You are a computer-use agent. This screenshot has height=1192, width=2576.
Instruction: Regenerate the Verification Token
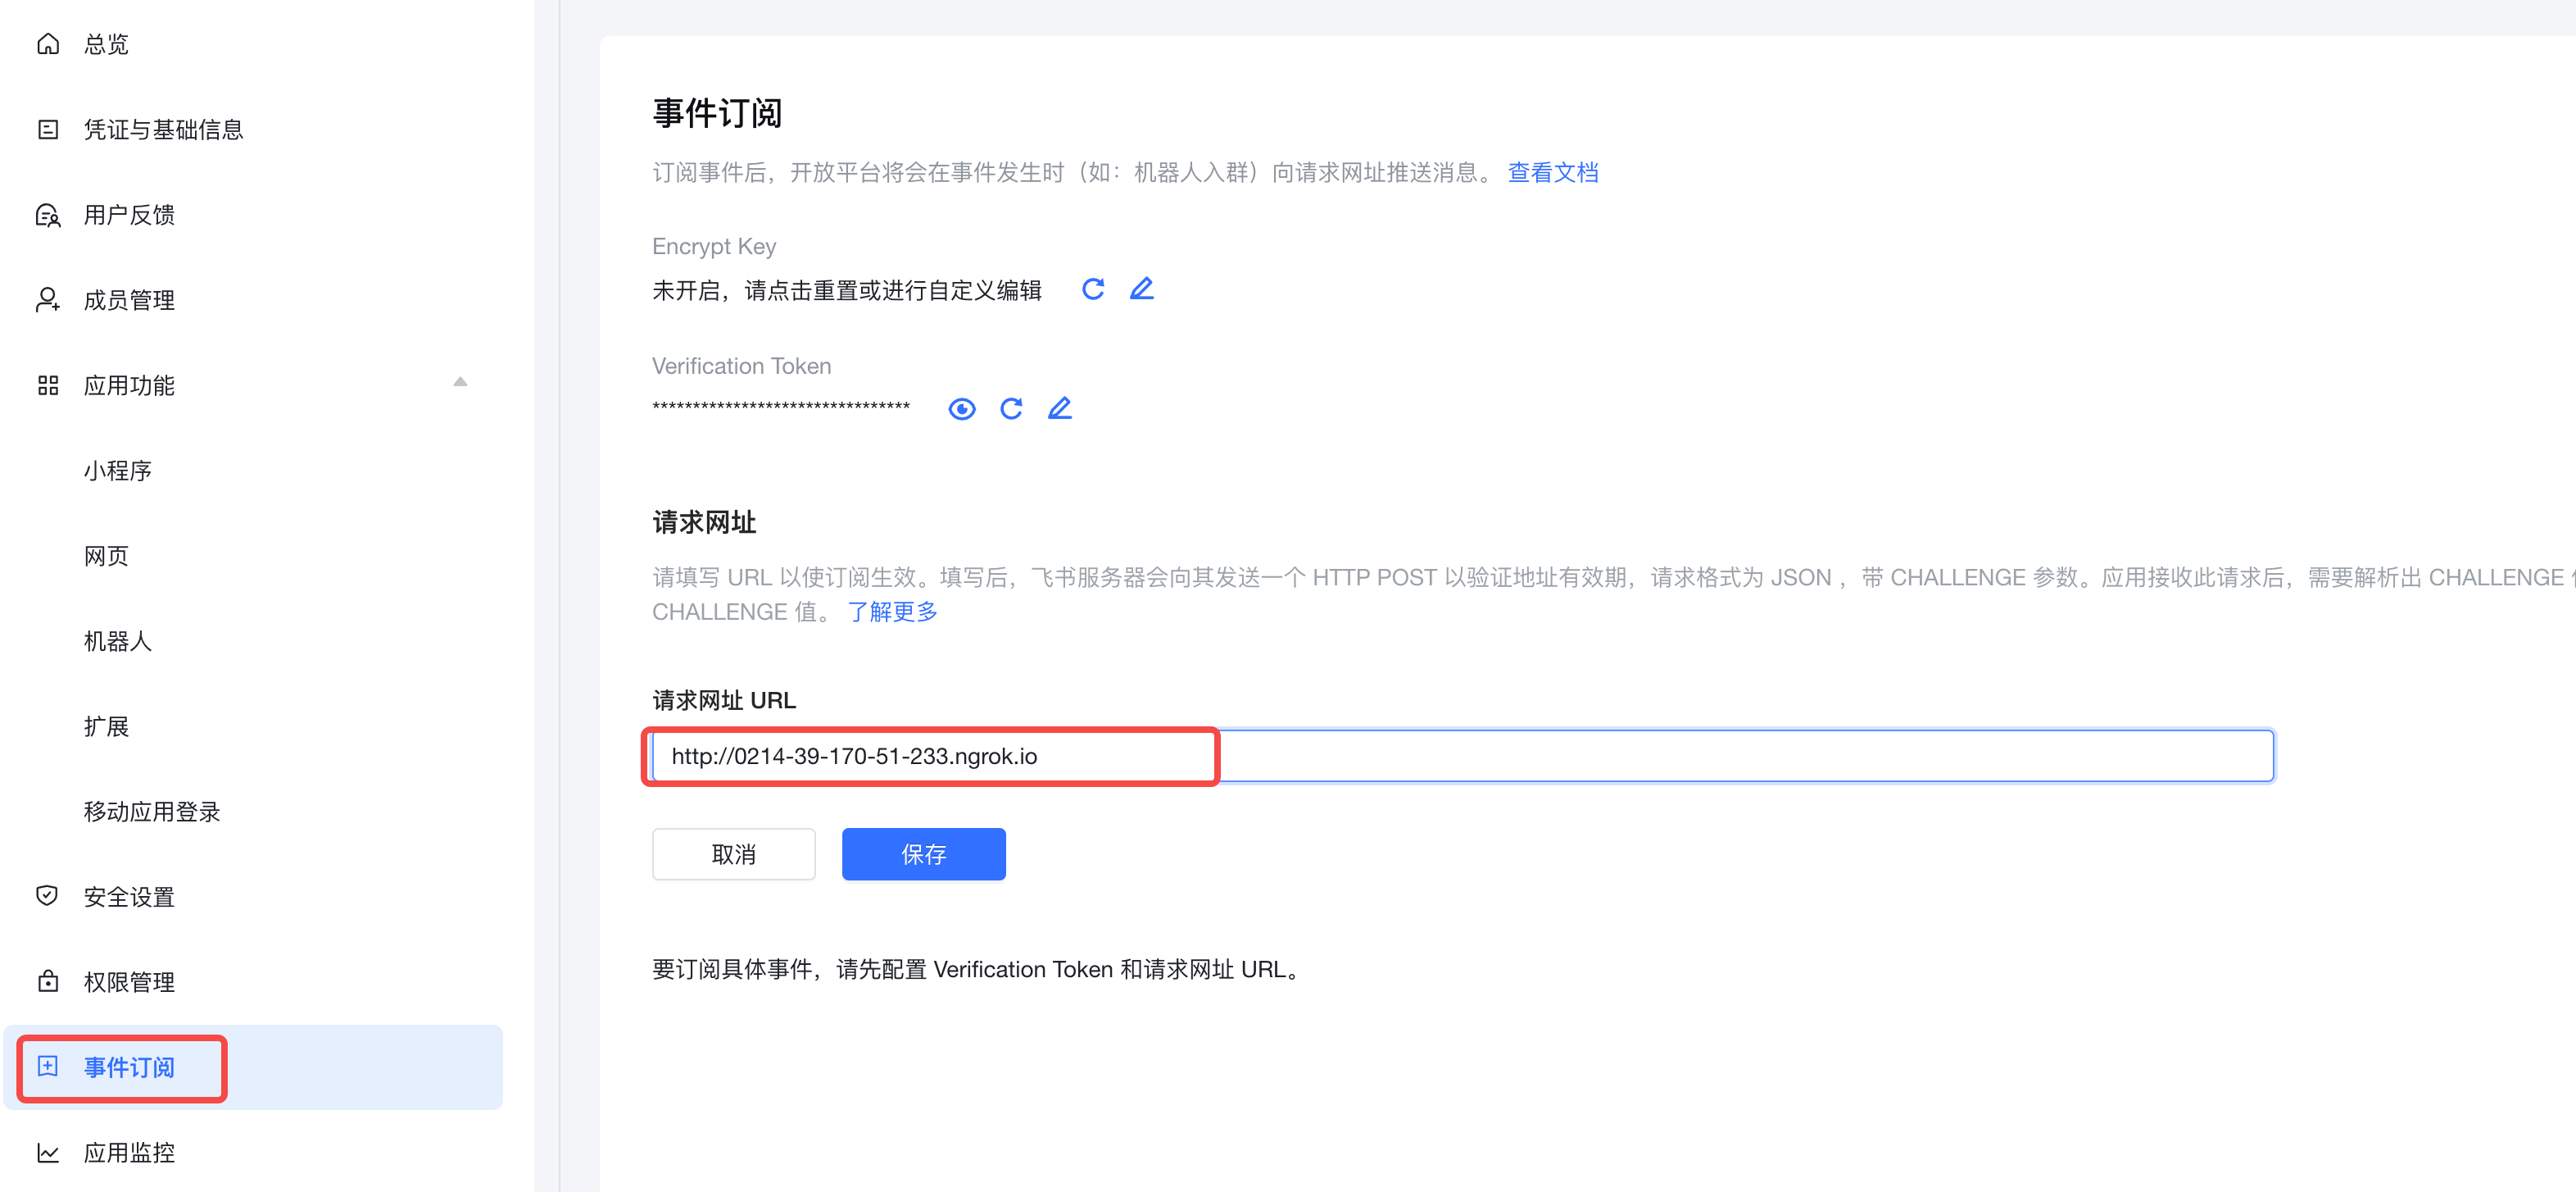(x=1011, y=408)
